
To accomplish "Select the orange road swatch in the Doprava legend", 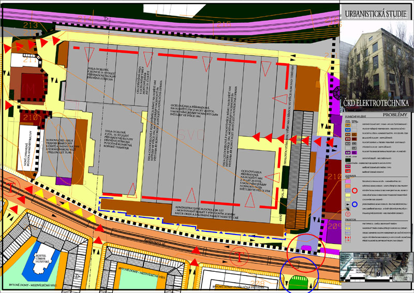I will [x=348, y=186].
